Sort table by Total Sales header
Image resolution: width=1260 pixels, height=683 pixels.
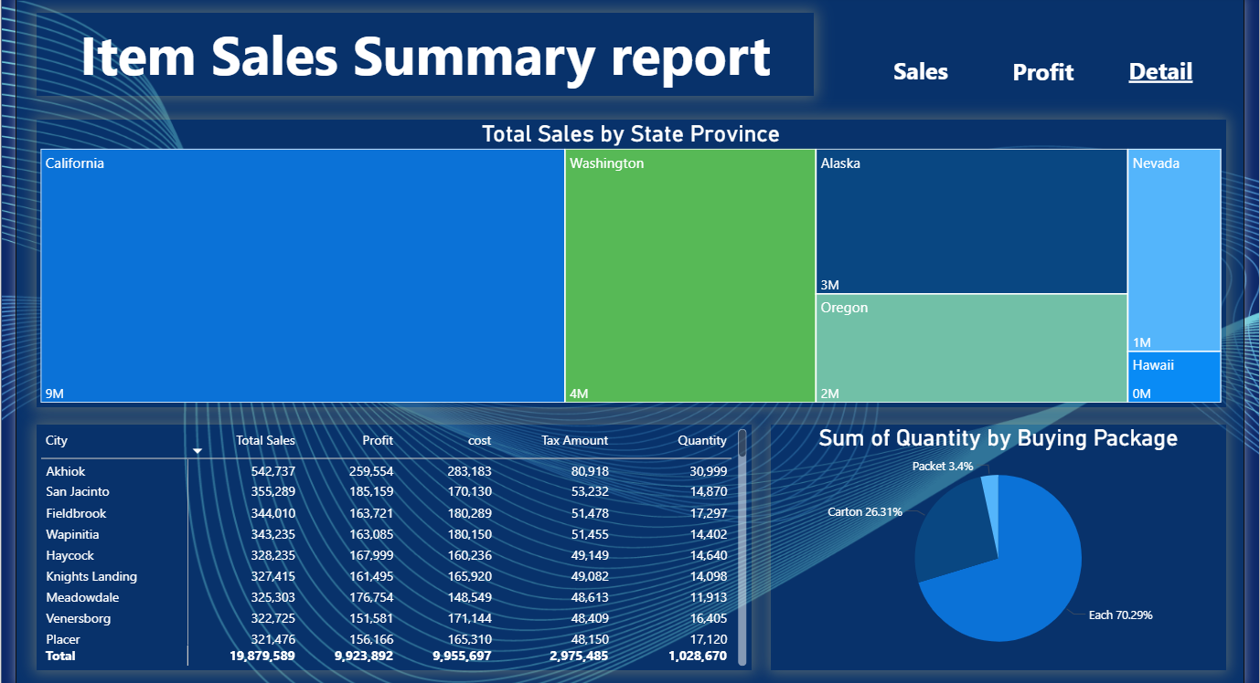pos(265,440)
